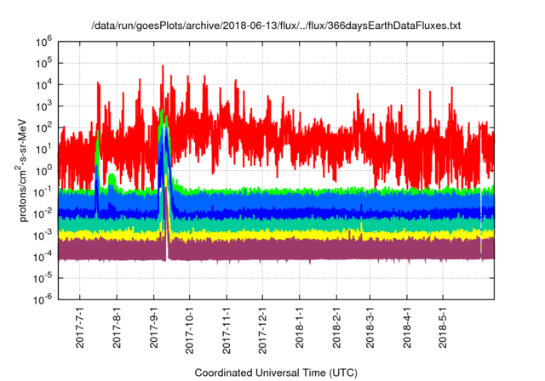This screenshot has height=381, width=545.
Task: Click the 10^6 y-axis tick label
Action: 43,43
